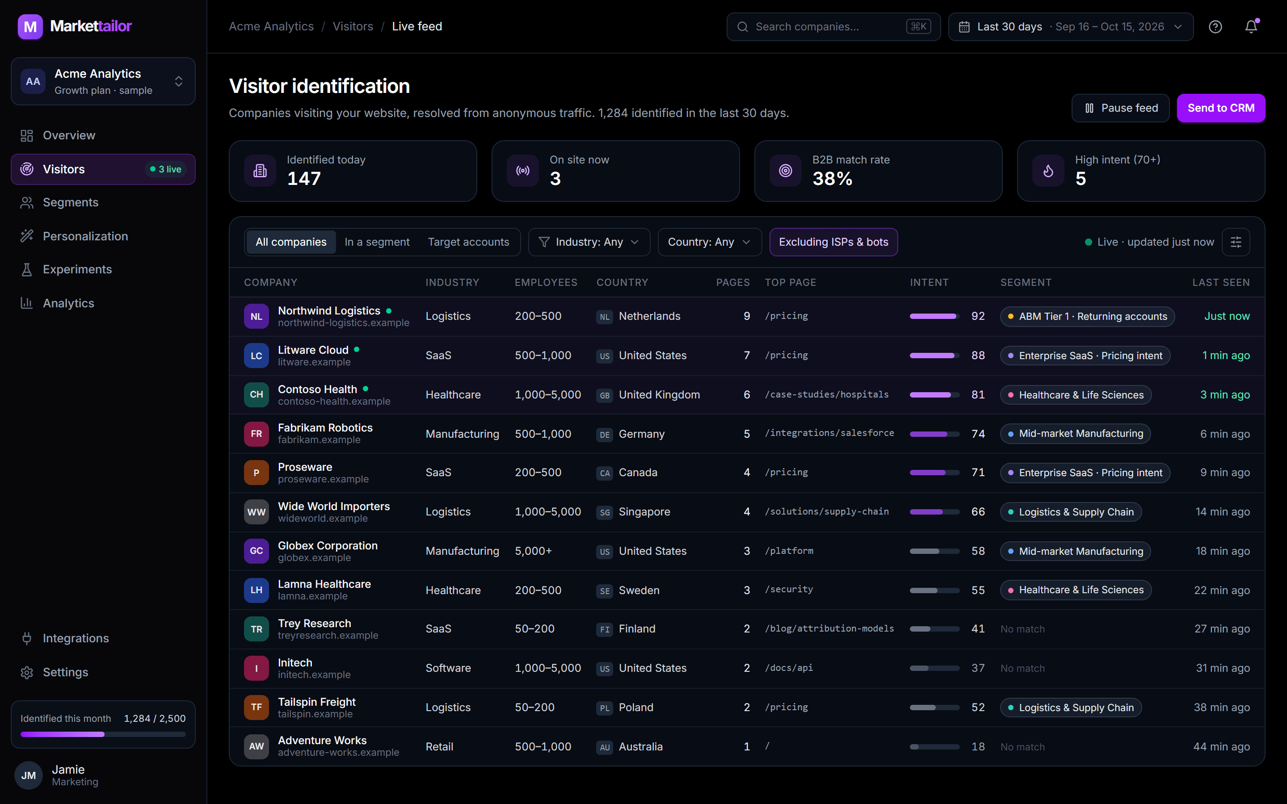
Task: Click the B2B match rate target icon
Action: 786,171
